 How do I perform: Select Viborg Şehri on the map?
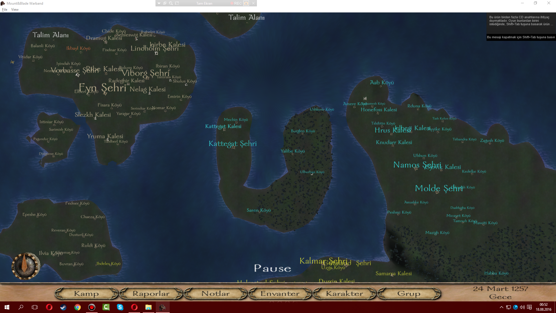click(146, 73)
